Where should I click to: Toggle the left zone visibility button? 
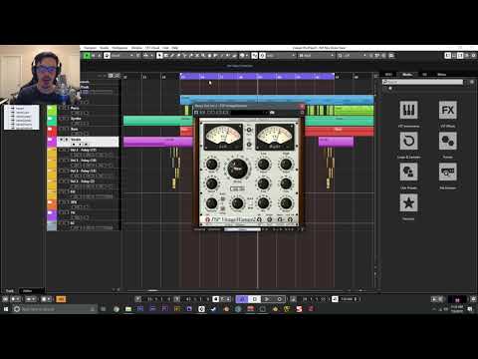coord(448,56)
